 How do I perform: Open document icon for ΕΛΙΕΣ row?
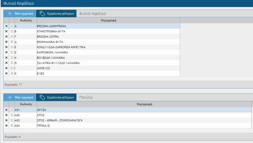[12, 73]
